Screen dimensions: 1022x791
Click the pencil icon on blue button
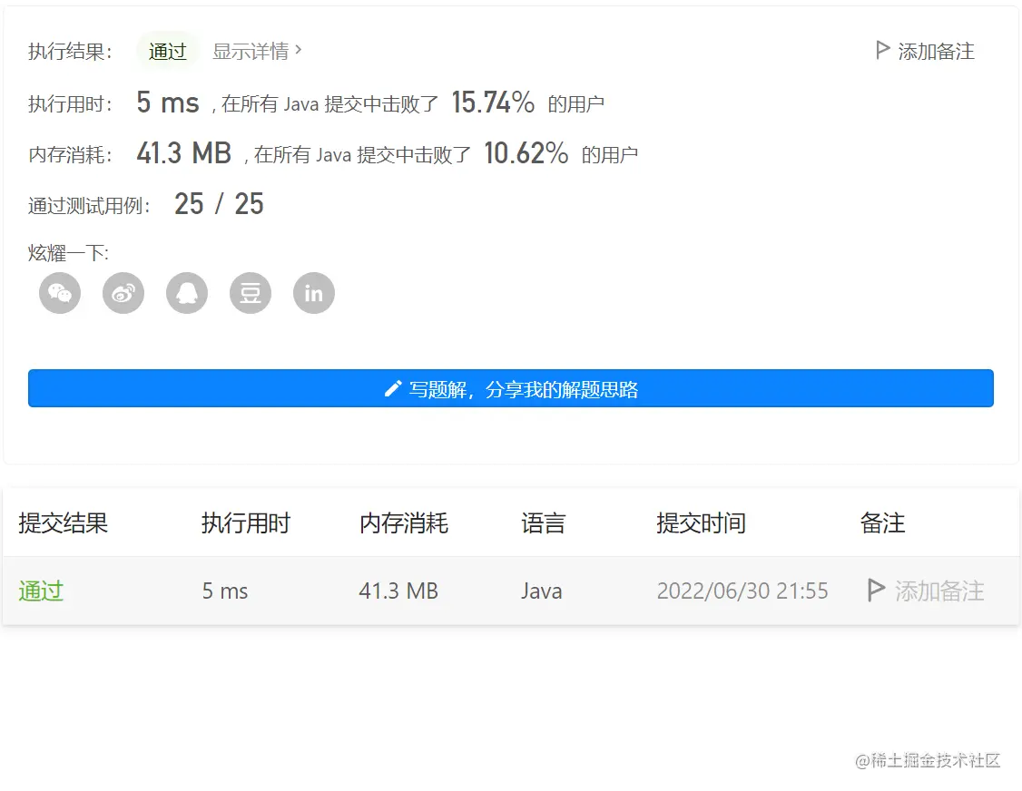tap(393, 389)
